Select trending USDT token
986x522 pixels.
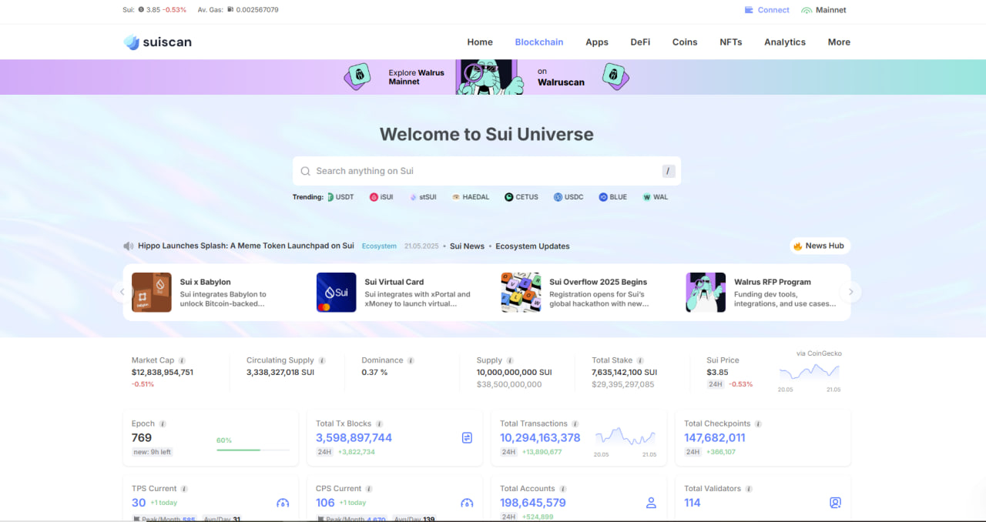(x=340, y=197)
